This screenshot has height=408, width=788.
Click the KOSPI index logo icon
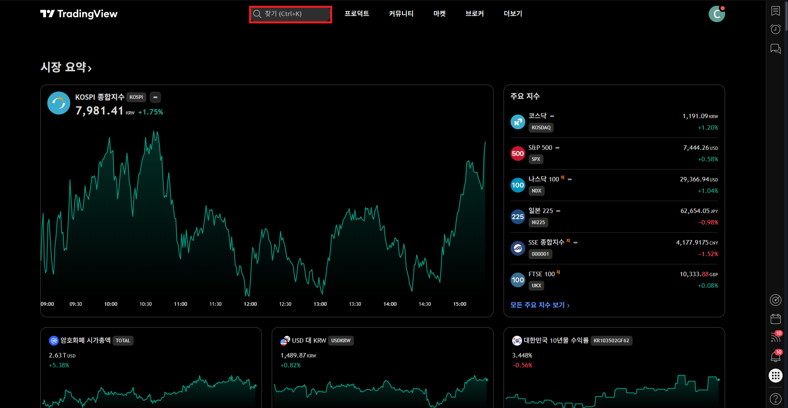[59, 103]
